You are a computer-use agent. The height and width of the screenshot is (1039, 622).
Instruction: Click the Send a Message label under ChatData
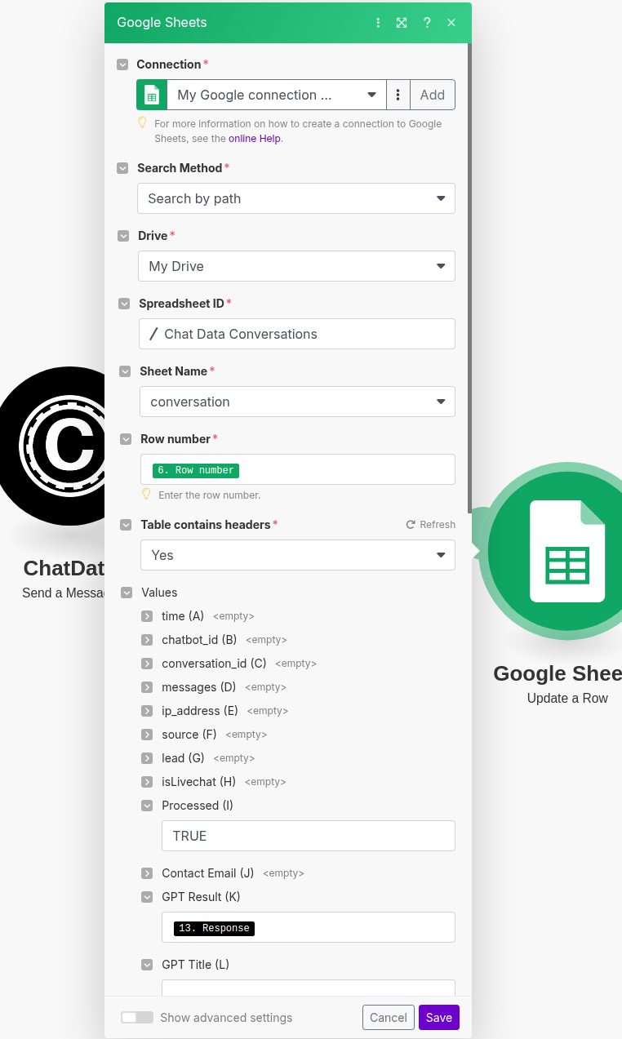pos(64,593)
